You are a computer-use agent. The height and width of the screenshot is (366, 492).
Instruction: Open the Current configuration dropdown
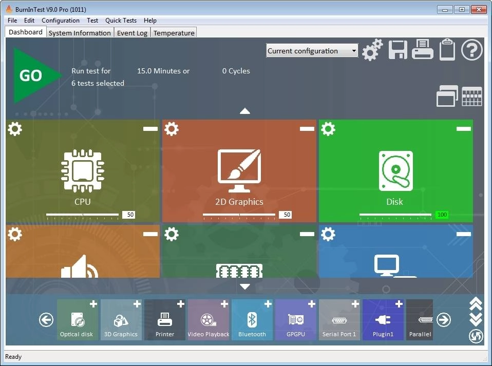pos(312,51)
